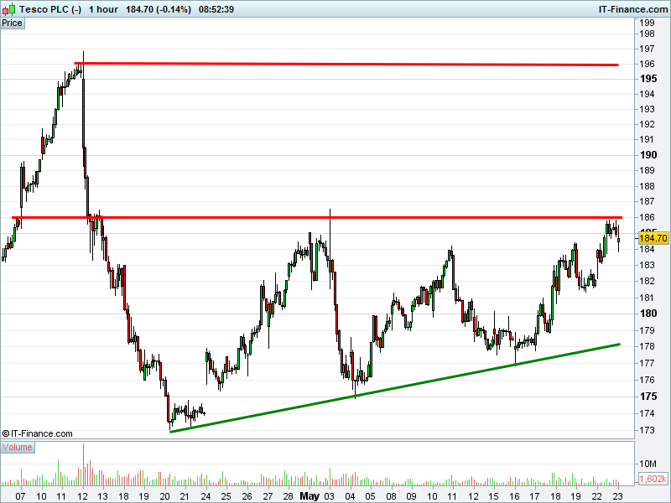Click the '1 hour' timeframe text
The height and width of the screenshot is (503, 671).
pos(103,9)
